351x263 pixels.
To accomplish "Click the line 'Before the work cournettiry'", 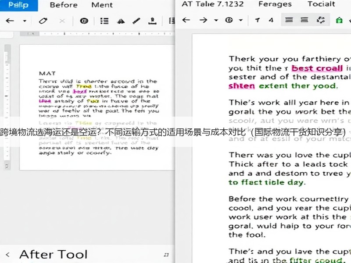I will (x=289, y=199).
